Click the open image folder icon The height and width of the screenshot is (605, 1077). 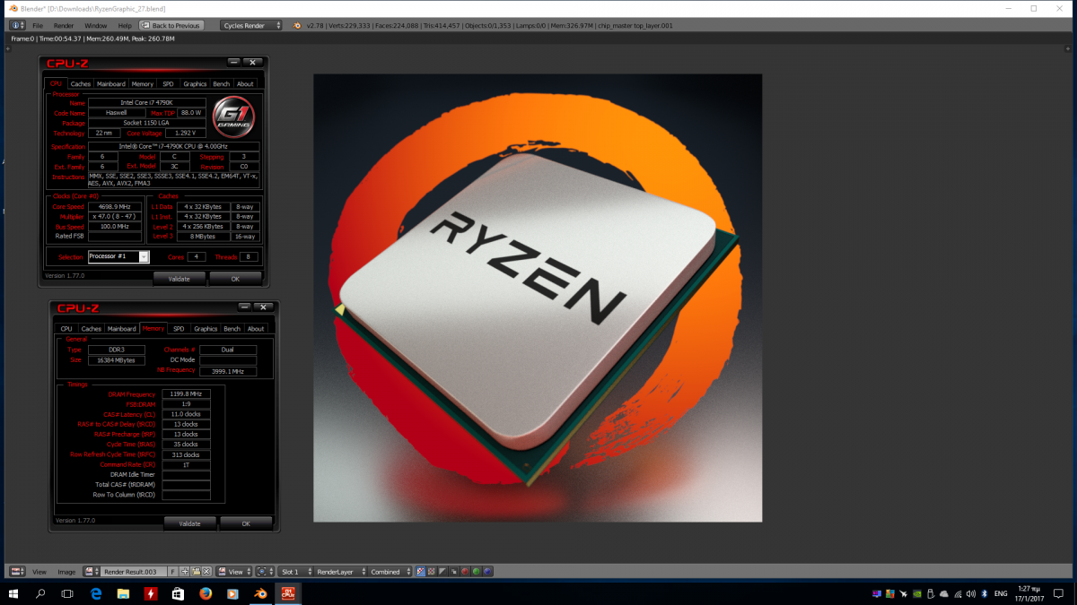[x=196, y=572]
